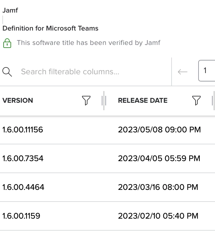
Task: Select version 1.6.00.11156 row
Action: (107, 130)
